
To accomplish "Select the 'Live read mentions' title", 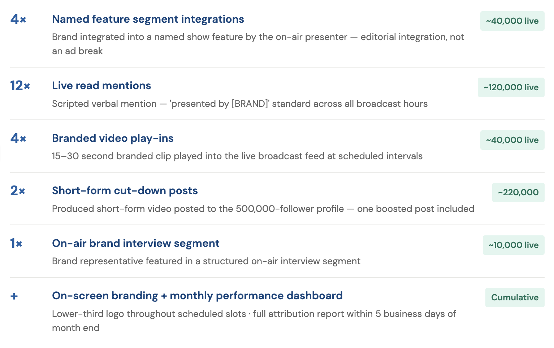I will click(101, 86).
